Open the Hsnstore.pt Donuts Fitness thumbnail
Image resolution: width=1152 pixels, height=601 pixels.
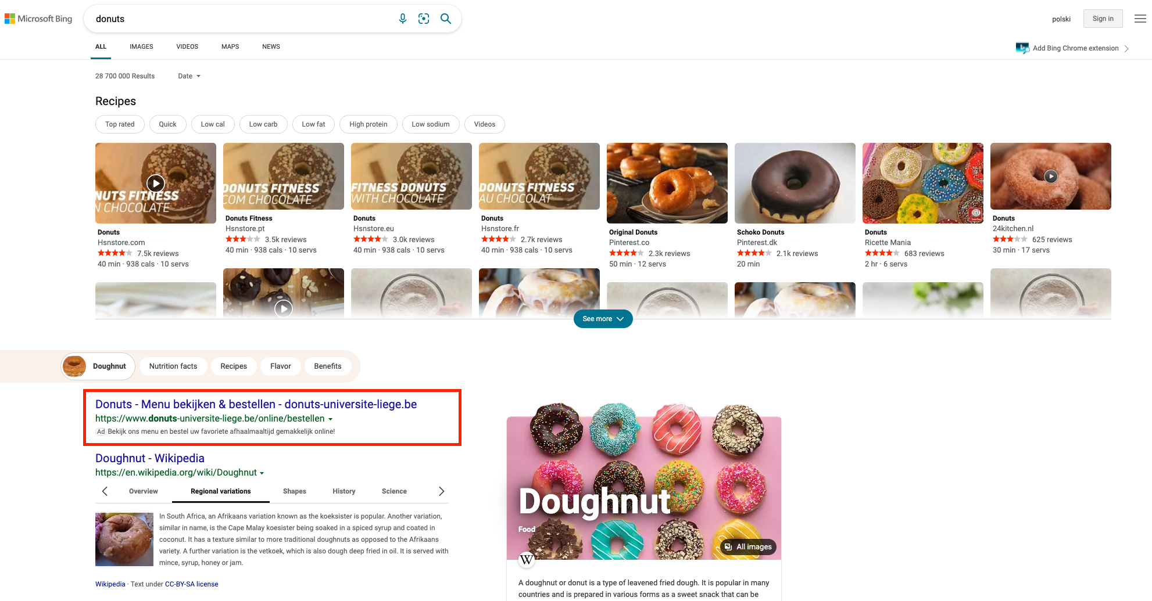pos(284,176)
